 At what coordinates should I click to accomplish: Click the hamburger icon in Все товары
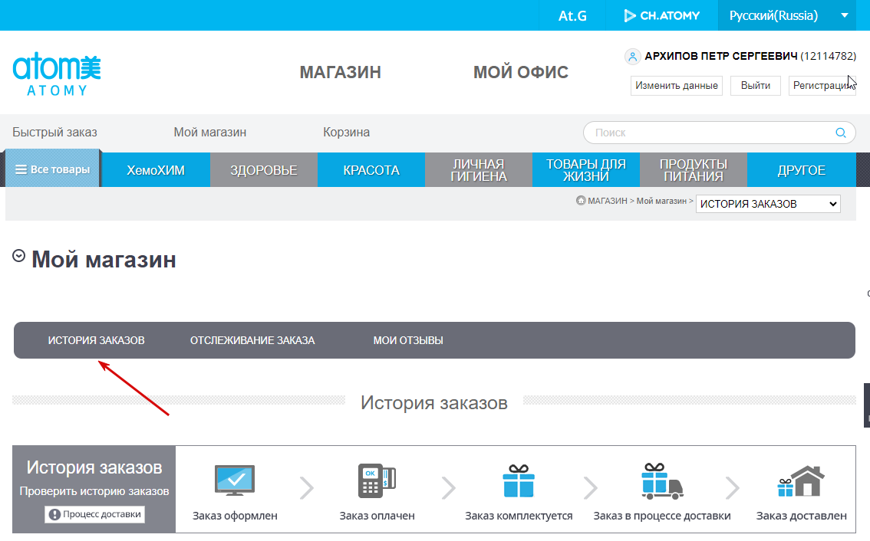click(x=21, y=169)
